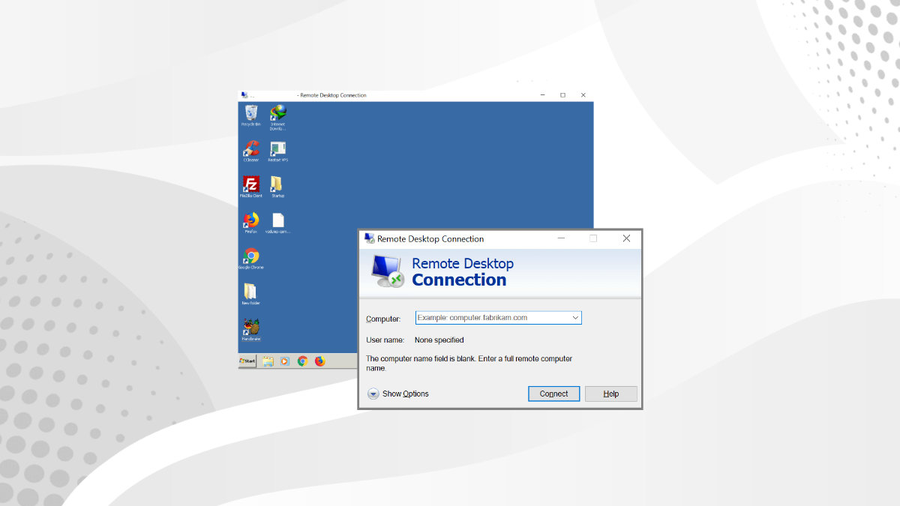Open the Start menu
Viewport: 900px width, 506px height.
point(246,361)
